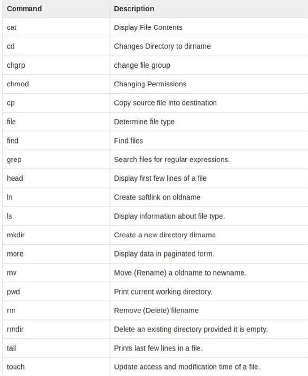The width and height of the screenshot is (308, 376).
Task: Click the 'Display File Contents' description
Action: [x=148, y=27]
